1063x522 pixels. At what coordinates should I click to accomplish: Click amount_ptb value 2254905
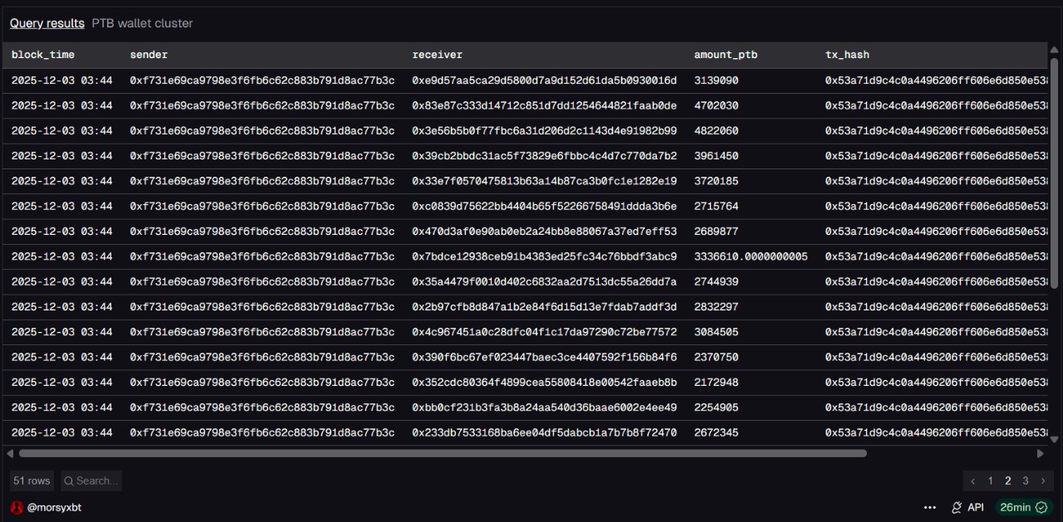tap(716, 407)
